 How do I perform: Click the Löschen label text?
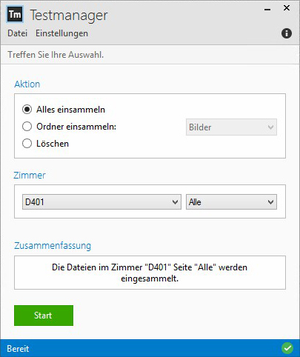click(x=53, y=144)
